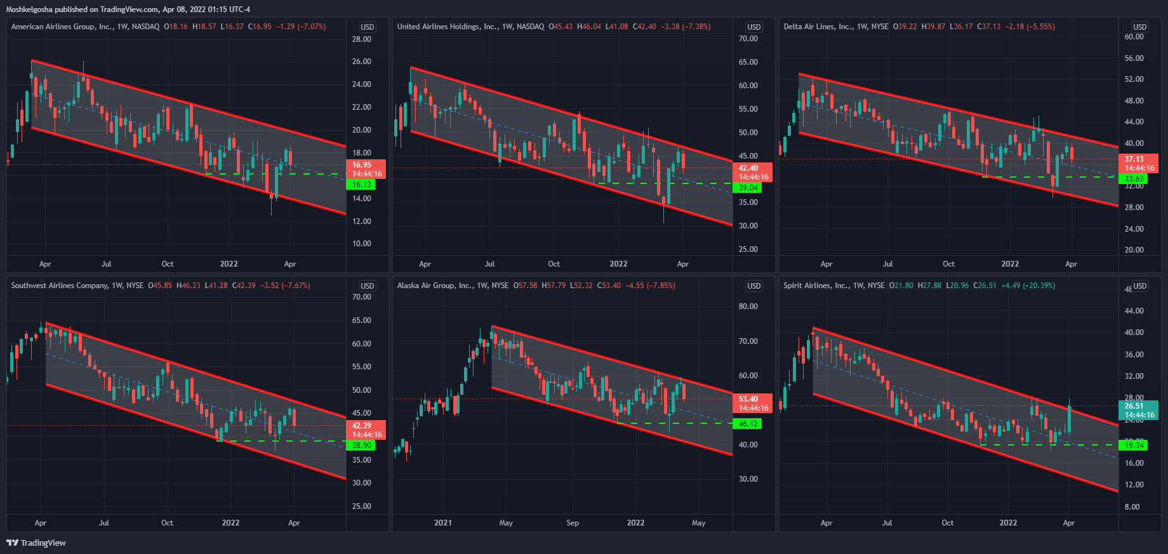Click the 2022 time label on American Airlines chart
1168x554 pixels.
coord(229,264)
